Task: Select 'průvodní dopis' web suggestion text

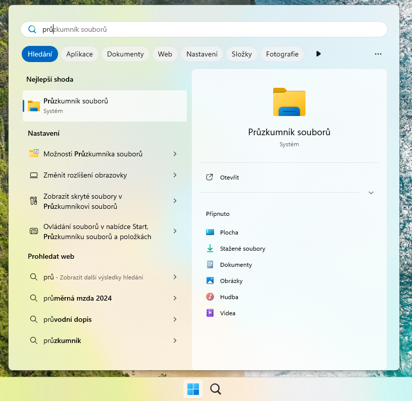Action: 68,319
